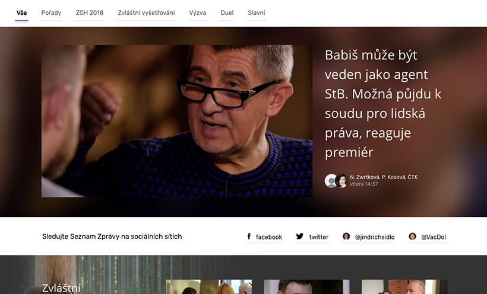Viewport: 487px width, 294px height.
Task: Select the Vše tab
Action: pos(22,13)
